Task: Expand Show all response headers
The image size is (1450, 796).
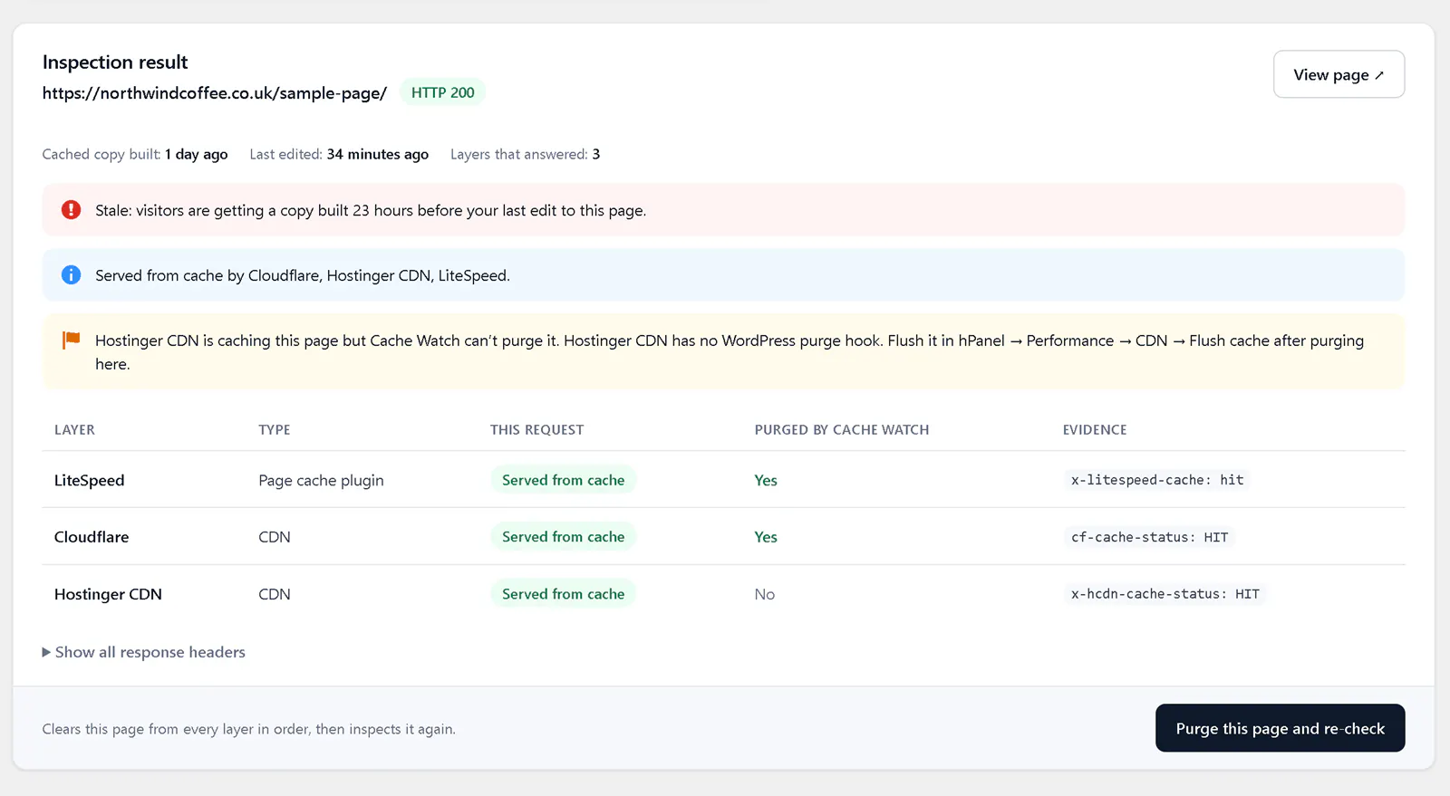Action: pyautogui.click(x=144, y=652)
